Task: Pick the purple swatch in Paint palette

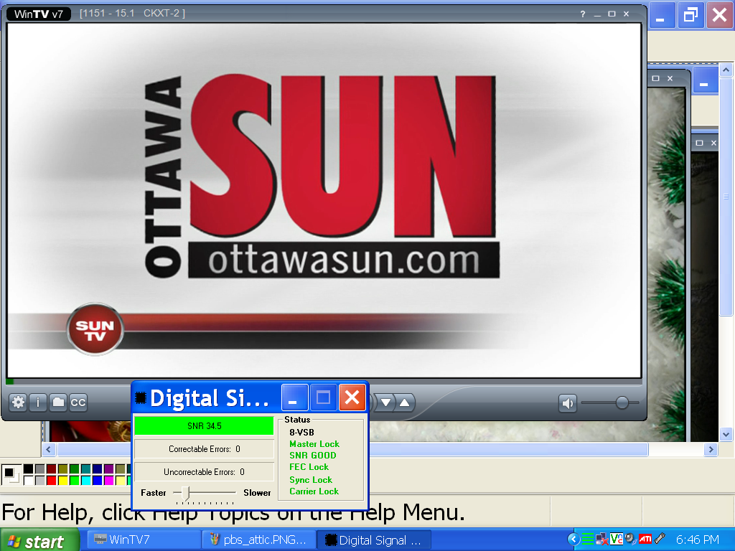Action: coord(109,469)
